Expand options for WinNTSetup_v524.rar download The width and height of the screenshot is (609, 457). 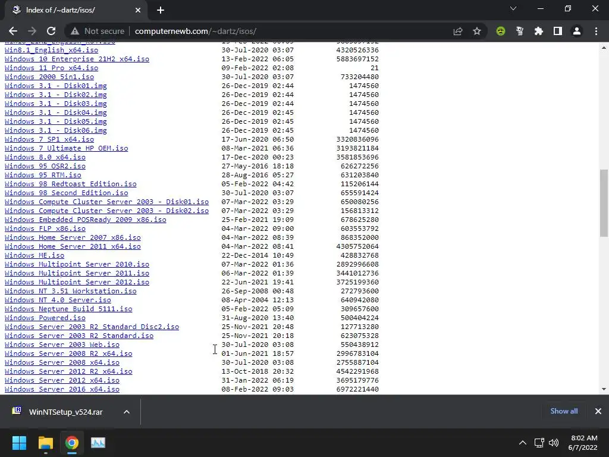(127, 412)
